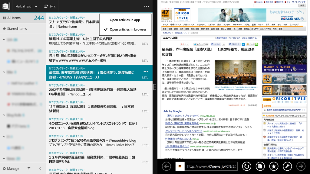Screen dimensions: 310x174
Task: Open Starred Items in sidebar
Action: click(23, 29)
